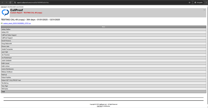Select the Robert GET CALLPROOF Hart row
Screen dimensions: 208x108
(x=103, y=80)
